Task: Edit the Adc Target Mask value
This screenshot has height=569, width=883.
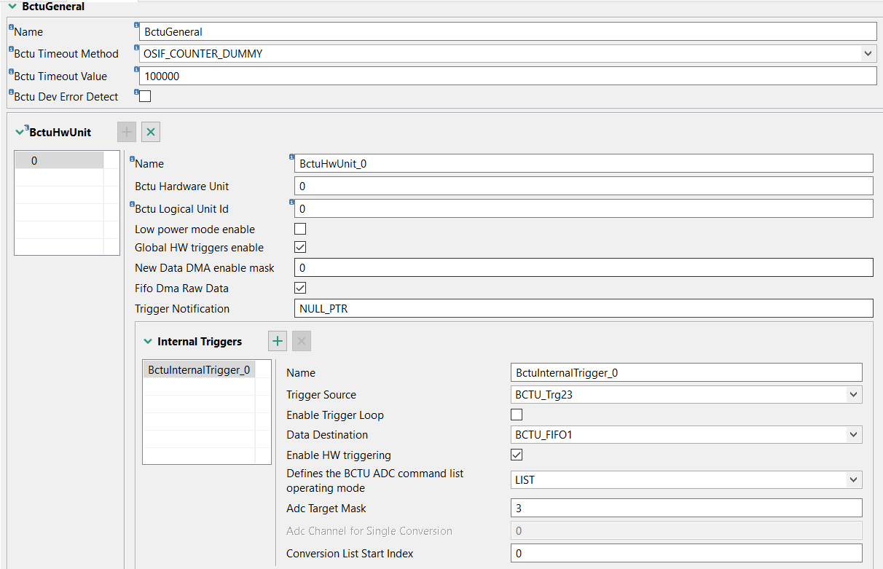Action: pos(686,508)
